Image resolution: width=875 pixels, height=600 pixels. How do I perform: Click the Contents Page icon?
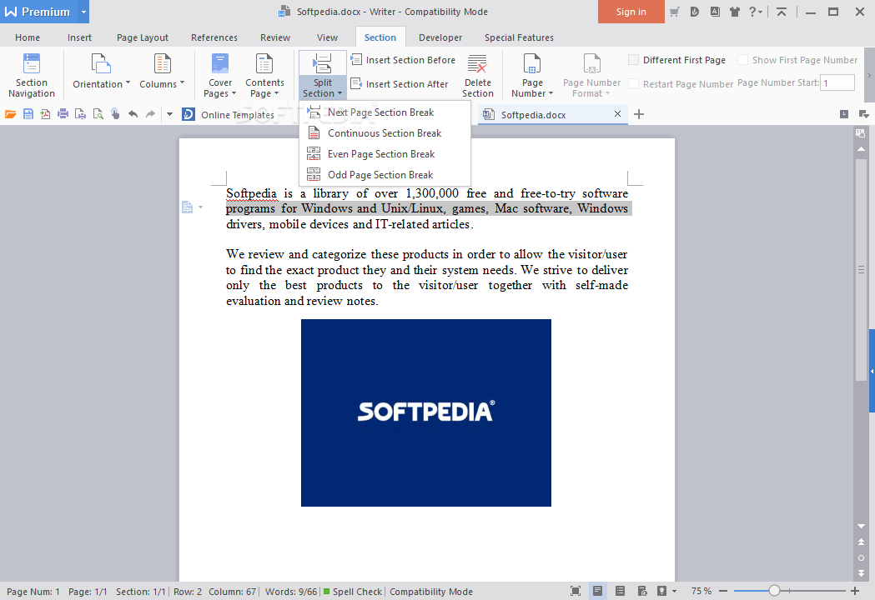[264, 64]
